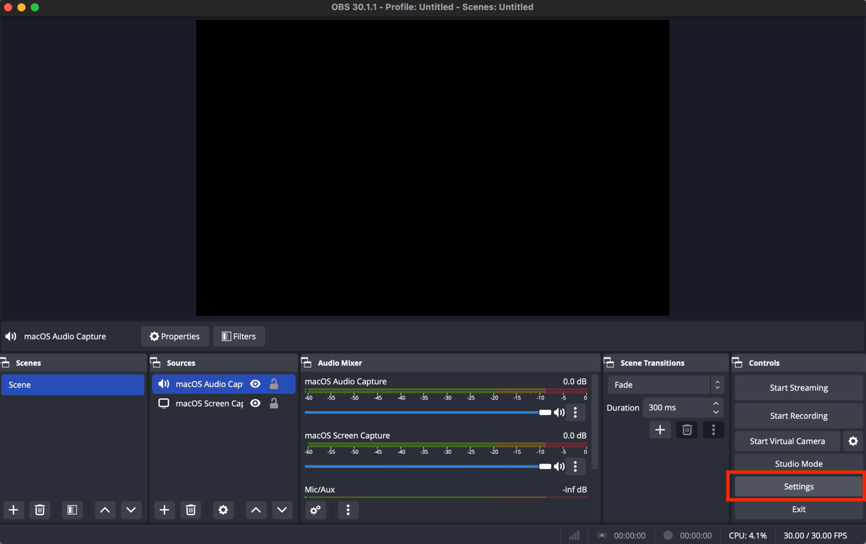
Task: Open virtual camera settings gear
Action: tap(853, 441)
